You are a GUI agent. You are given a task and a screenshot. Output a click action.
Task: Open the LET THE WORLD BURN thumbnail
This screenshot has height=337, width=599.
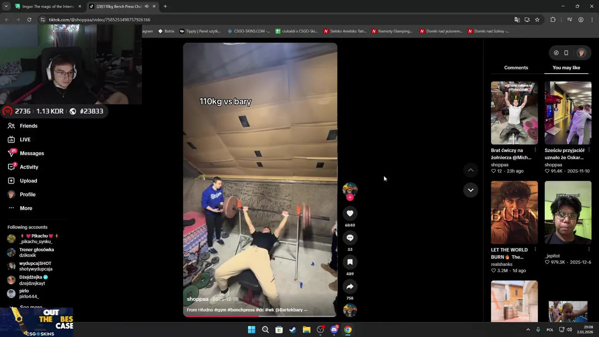(x=514, y=212)
